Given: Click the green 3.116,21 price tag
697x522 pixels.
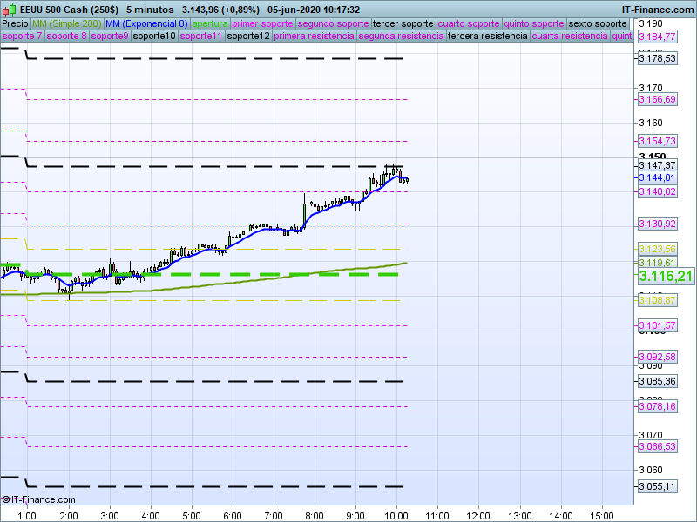Looking at the screenshot, I should tap(666, 276).
